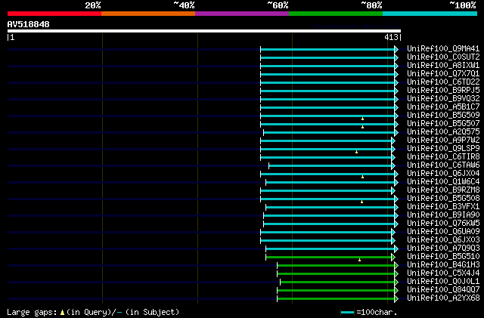Select the UniRef100_B3VFX1 label
The height and width of the screenshot is (318, 484).
pos(443,207)
